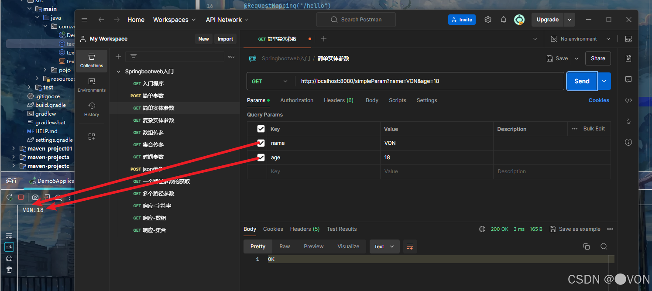
Task: Open Postman notifications bell
Action: [x=504, y=20]
